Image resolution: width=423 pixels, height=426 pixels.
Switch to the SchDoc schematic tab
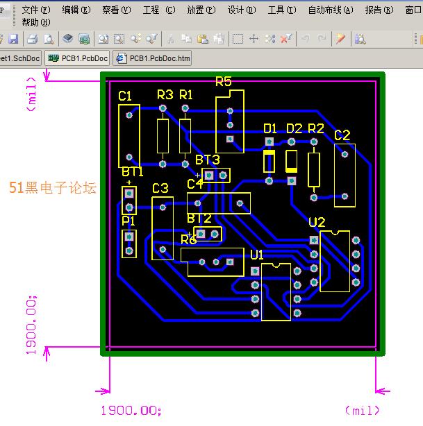click(x=19, y=58)
